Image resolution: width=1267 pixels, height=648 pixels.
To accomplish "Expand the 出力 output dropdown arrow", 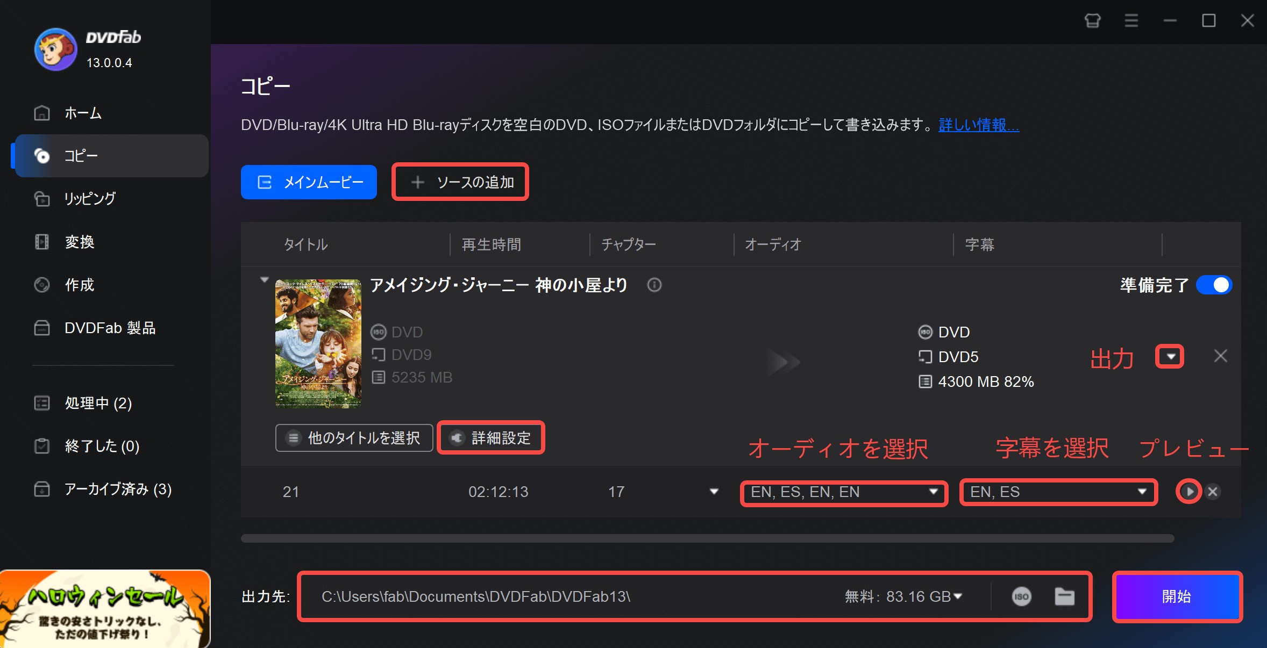I will 1170,357.
